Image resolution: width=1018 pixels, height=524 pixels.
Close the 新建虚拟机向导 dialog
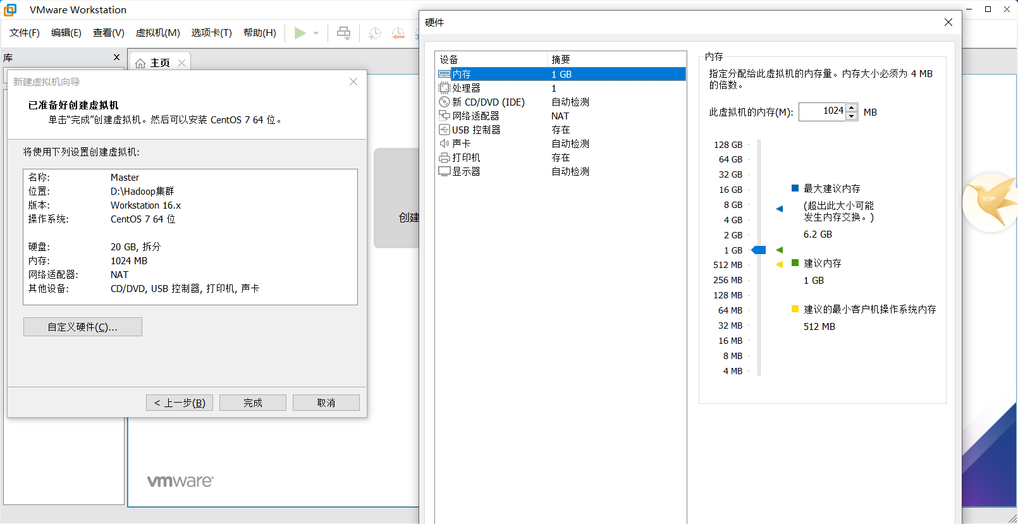(x=353, y=82)
